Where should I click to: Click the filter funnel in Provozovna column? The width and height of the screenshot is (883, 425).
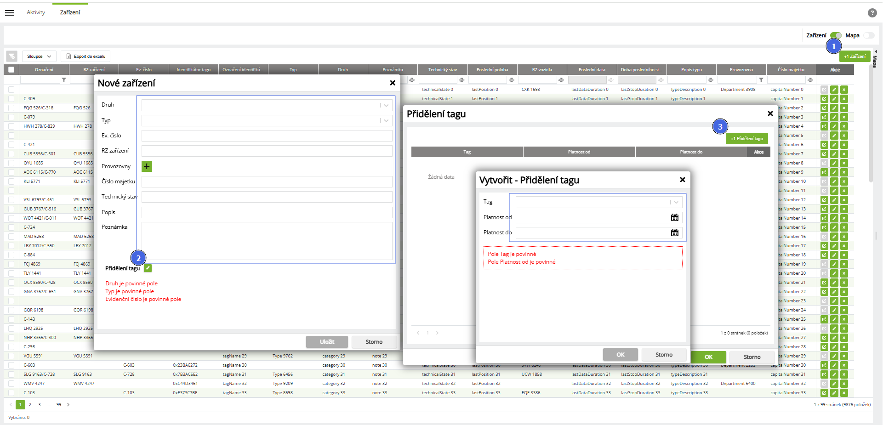[761, 80]
